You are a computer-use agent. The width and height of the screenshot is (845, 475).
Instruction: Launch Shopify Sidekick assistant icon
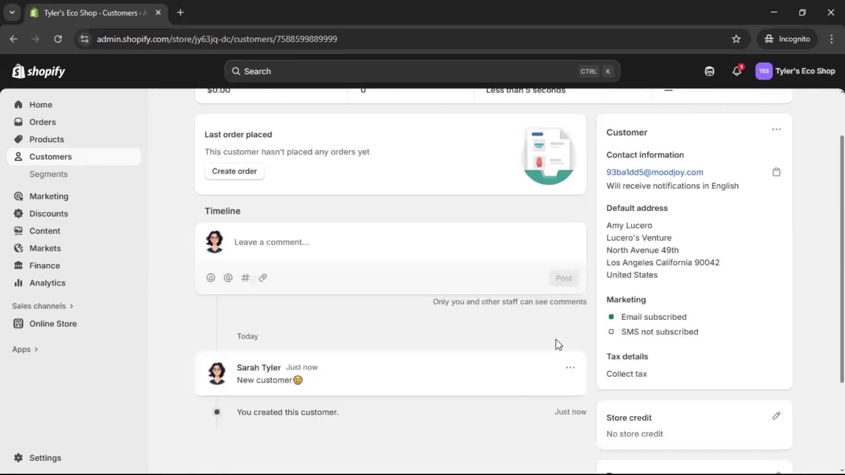coord(709,71)
